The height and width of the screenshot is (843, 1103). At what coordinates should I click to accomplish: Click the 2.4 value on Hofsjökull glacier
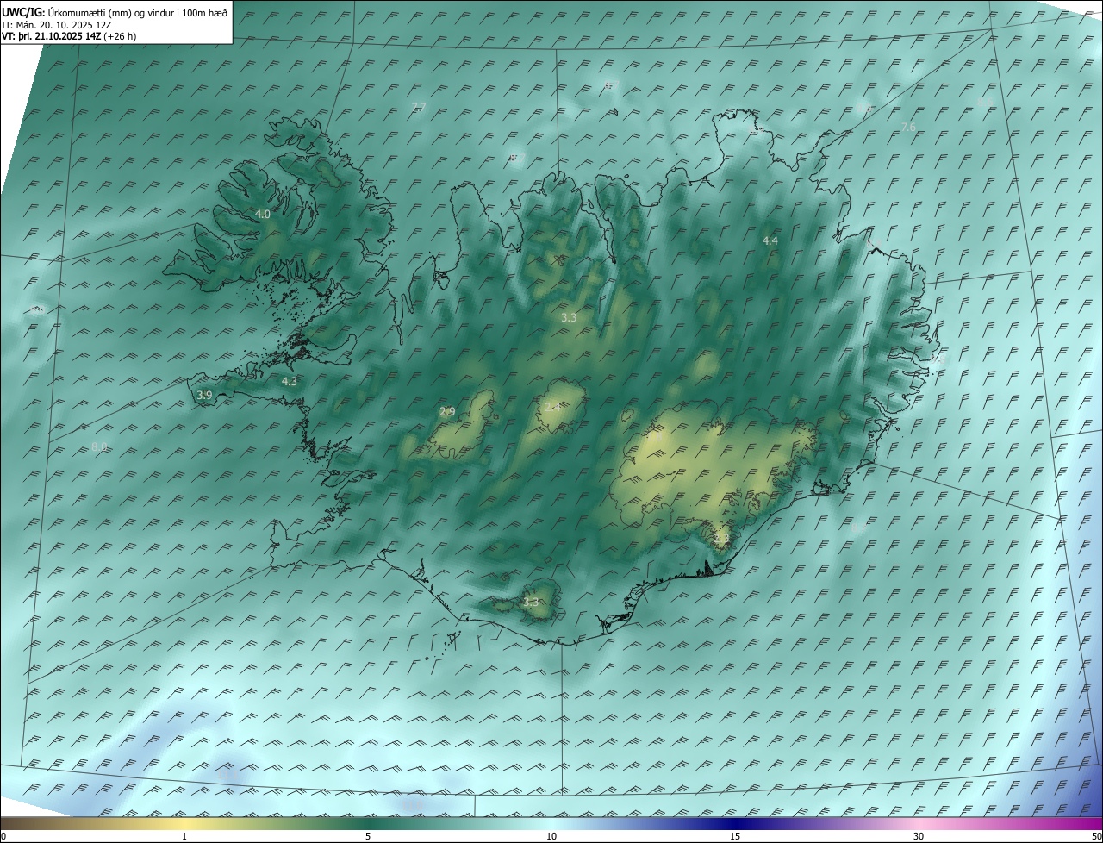(552, 407)
